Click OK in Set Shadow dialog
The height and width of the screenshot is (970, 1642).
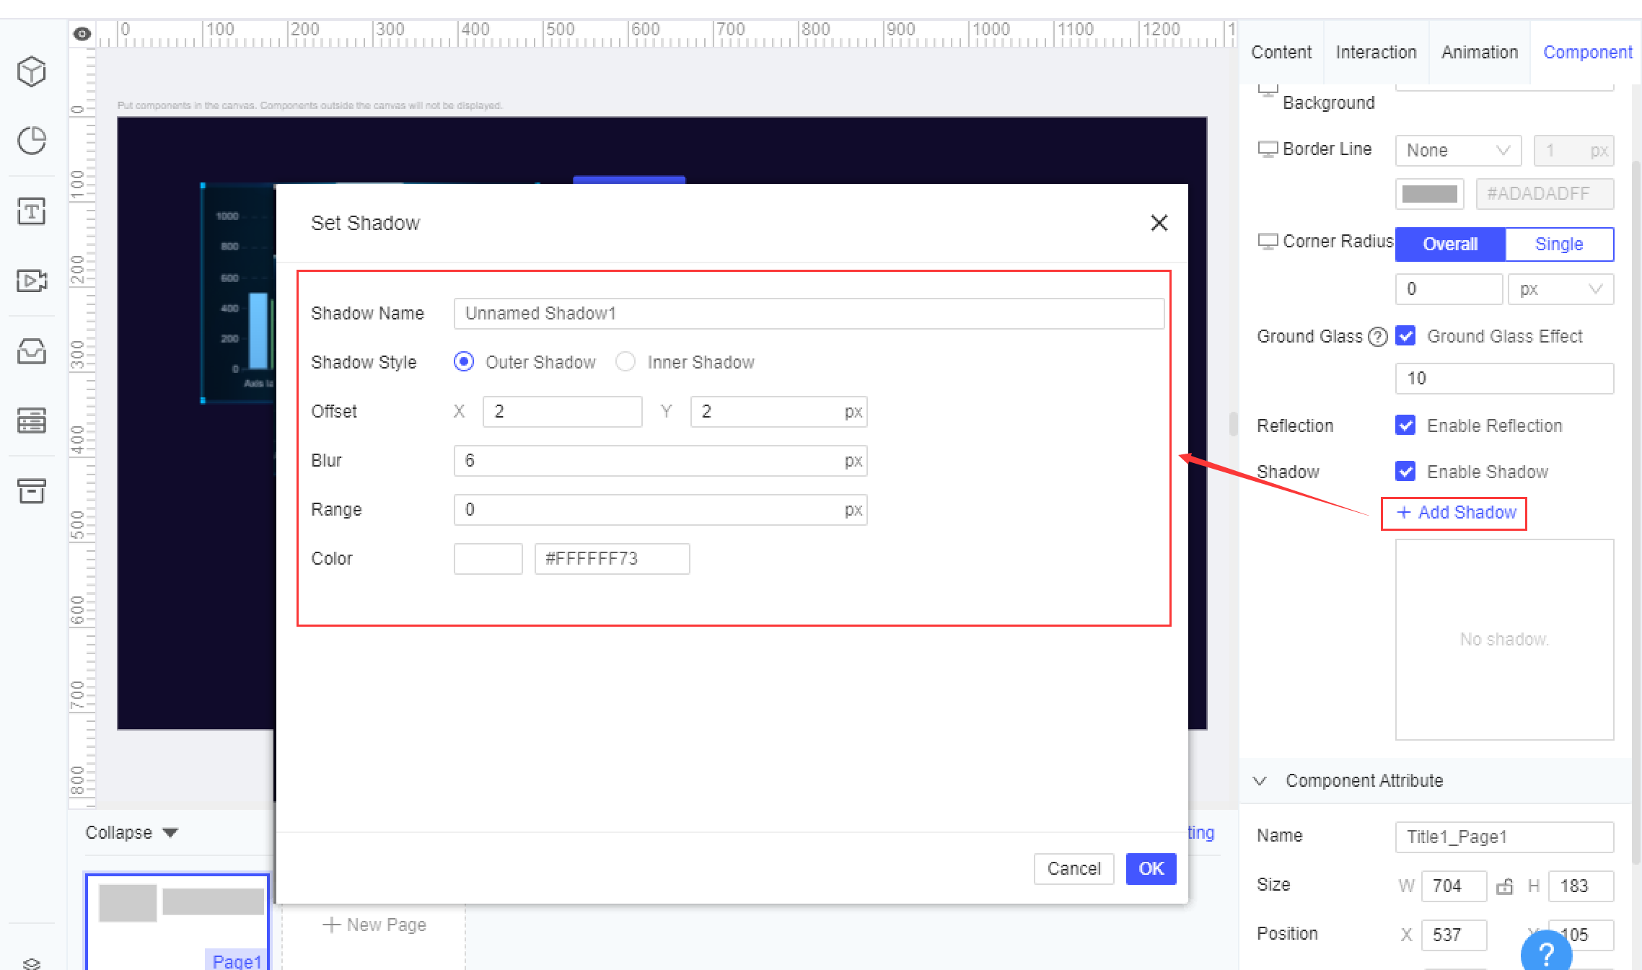coord(1151,869)
